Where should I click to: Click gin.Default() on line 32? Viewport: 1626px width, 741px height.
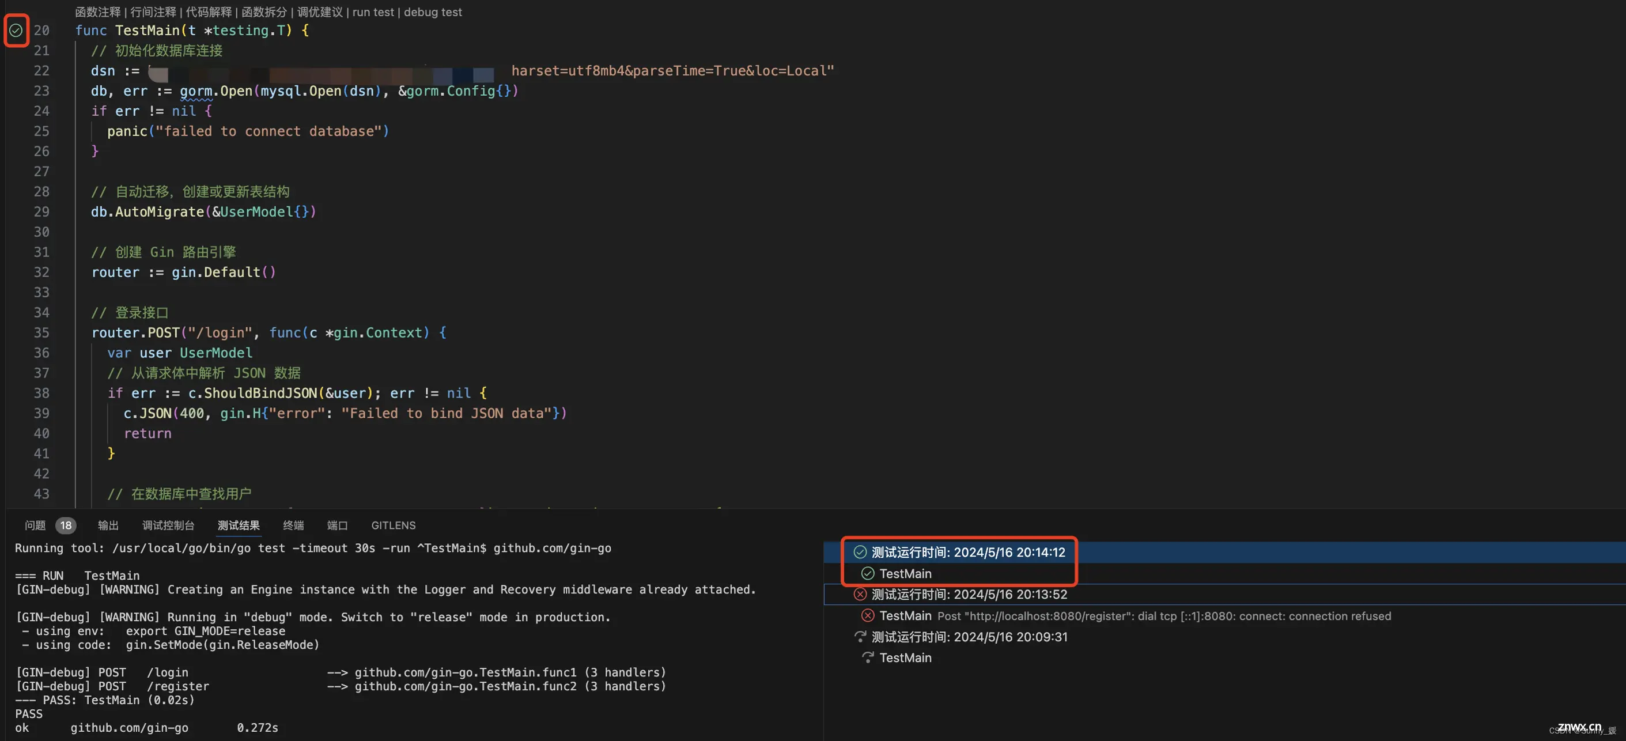224,273
